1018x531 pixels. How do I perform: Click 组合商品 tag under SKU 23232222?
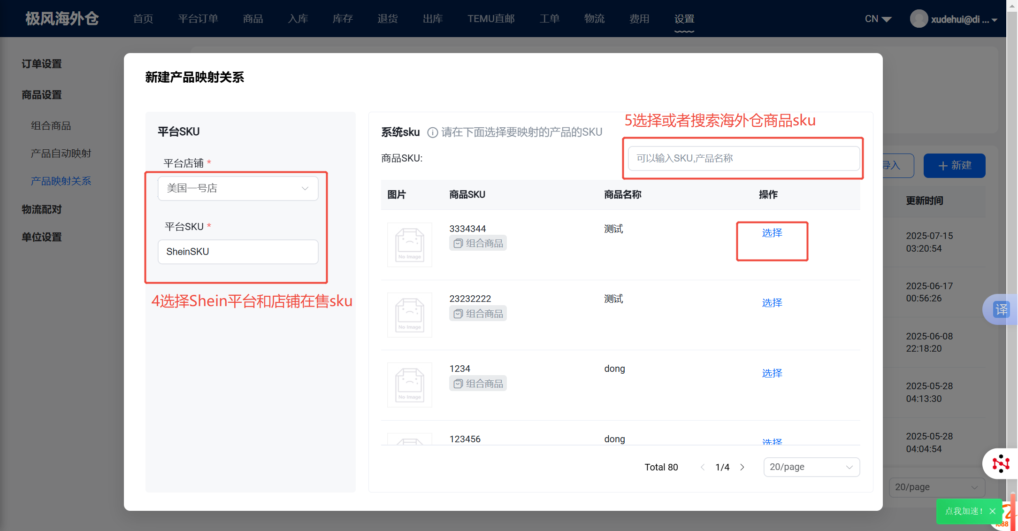coord(478,314)
